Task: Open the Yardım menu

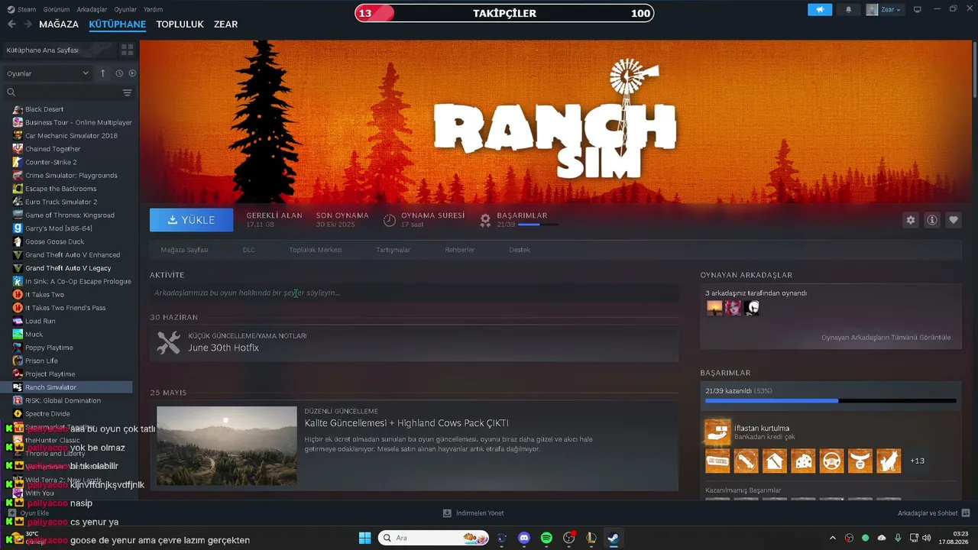Action: (x=153, y=9)
